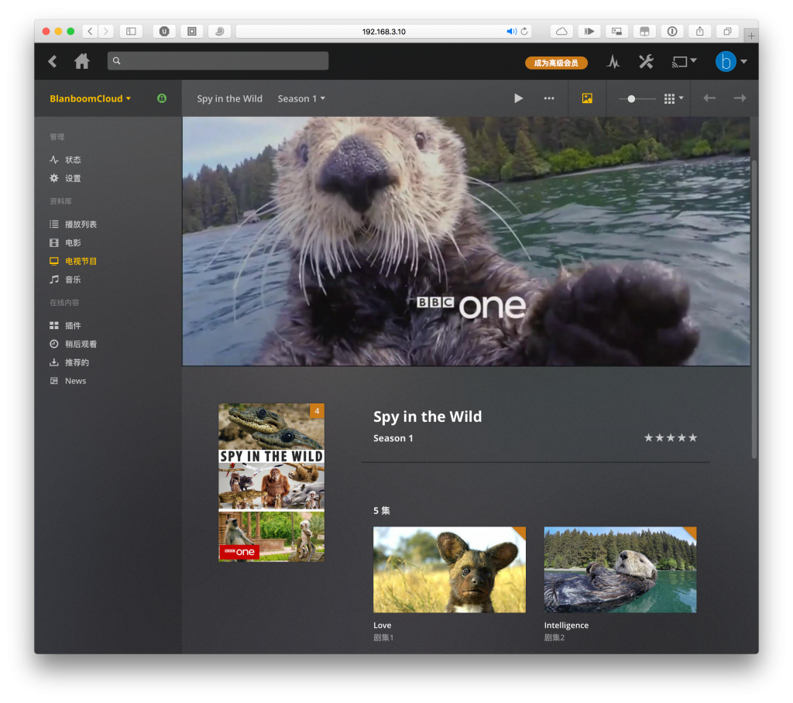Screen dimensions: 793x703
Task: Expand Season 1 dropdown
Action: point(301,98)
